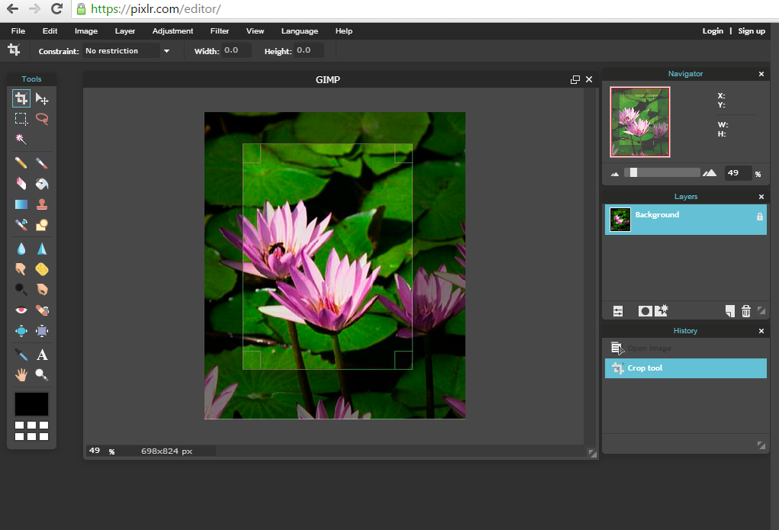
Task: Create a new layer
Action: tap(729, 311)
